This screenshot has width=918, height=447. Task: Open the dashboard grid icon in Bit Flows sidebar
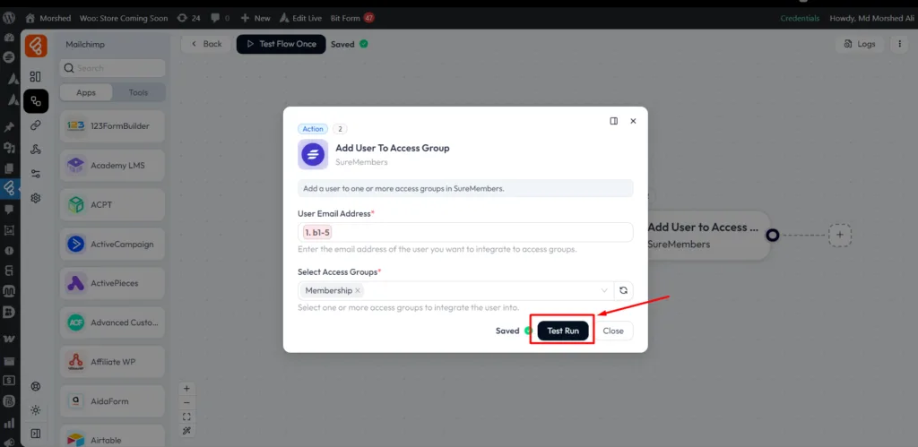pyautogui.click(x=36, y=77)
